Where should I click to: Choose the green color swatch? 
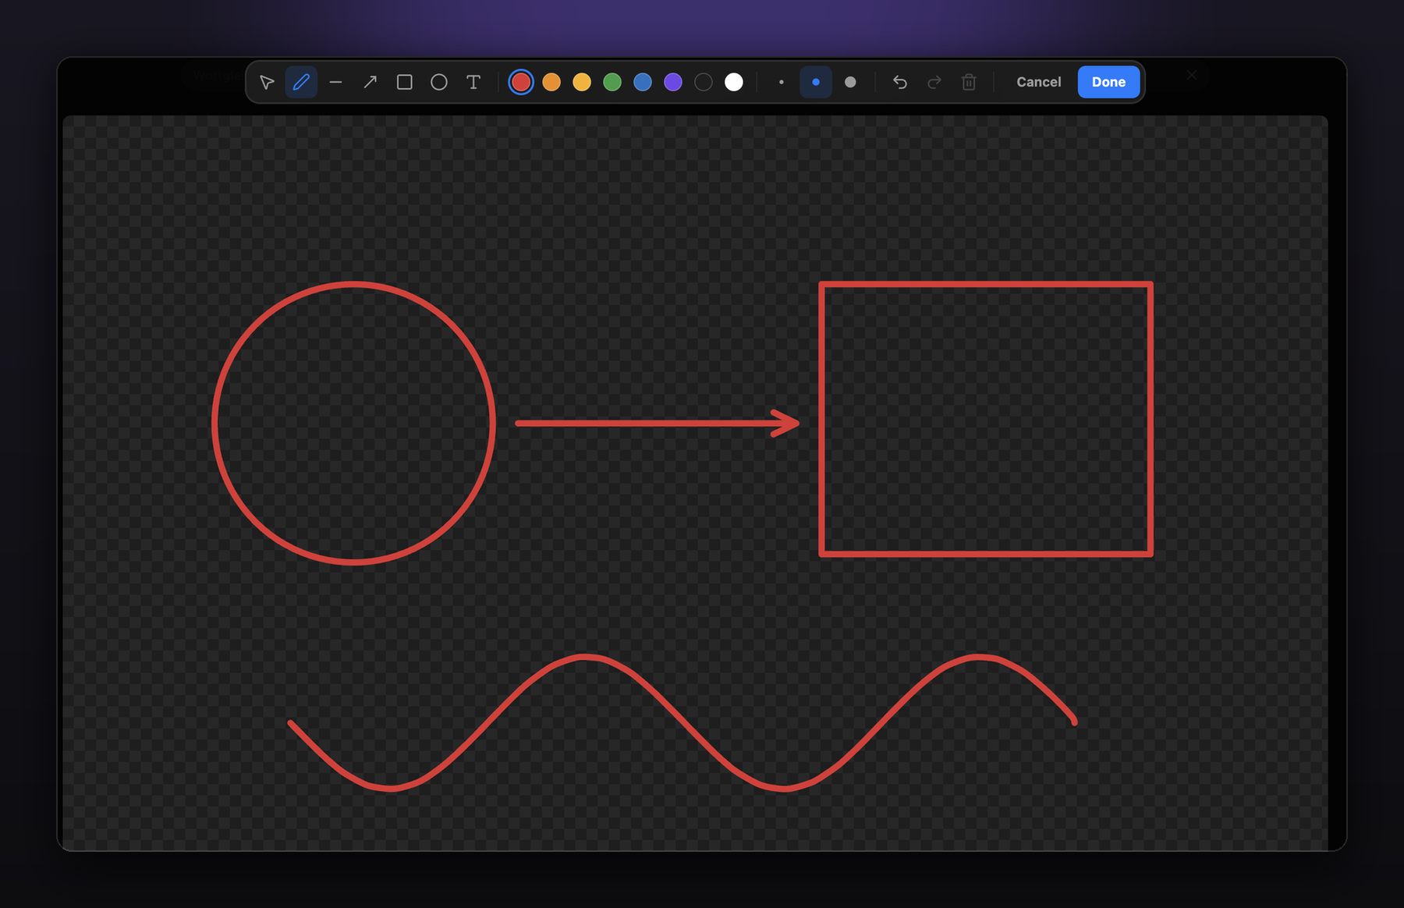(x=612, y=82)
